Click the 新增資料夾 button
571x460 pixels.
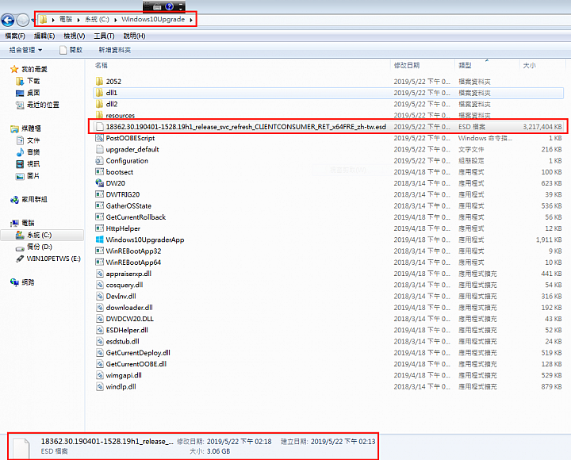(x=115, y=50)
